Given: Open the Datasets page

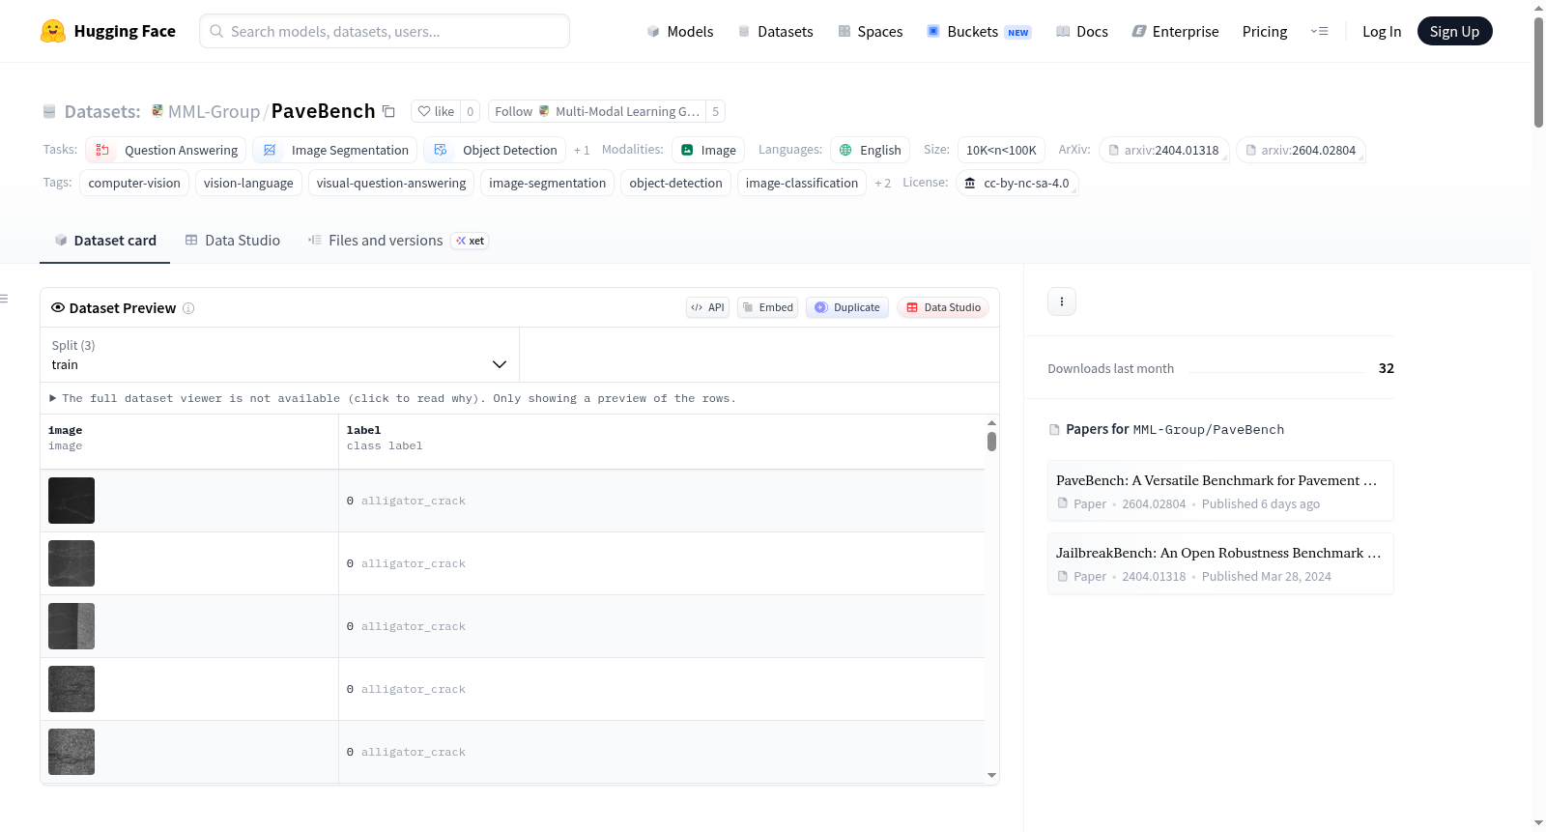Looking at the screenshot, I should click(x=775, y=32).
